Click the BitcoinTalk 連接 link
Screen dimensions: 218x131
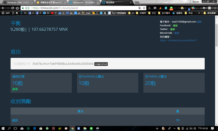coord(177,33)
